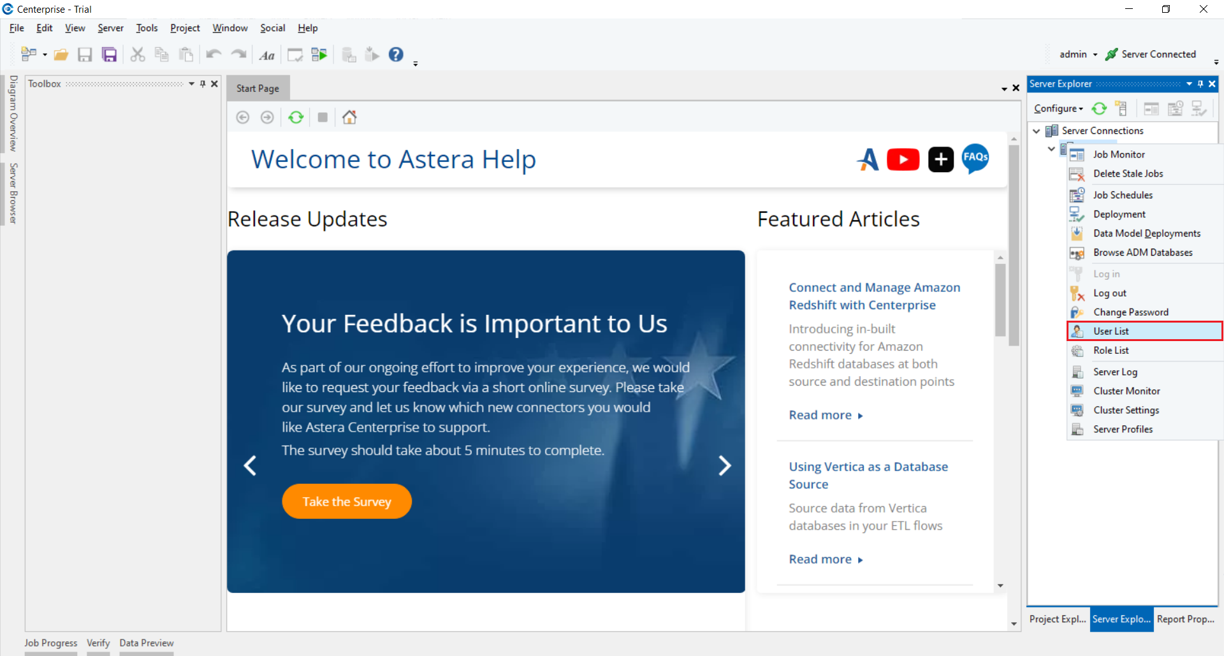The width and height of the screenshot is (1224, 656).
Task: Toggle pin on the Toolbox panel
Action: click(203, 84)
